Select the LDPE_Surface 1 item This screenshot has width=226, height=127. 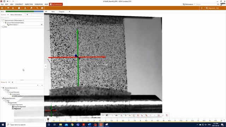coord(18,96)
